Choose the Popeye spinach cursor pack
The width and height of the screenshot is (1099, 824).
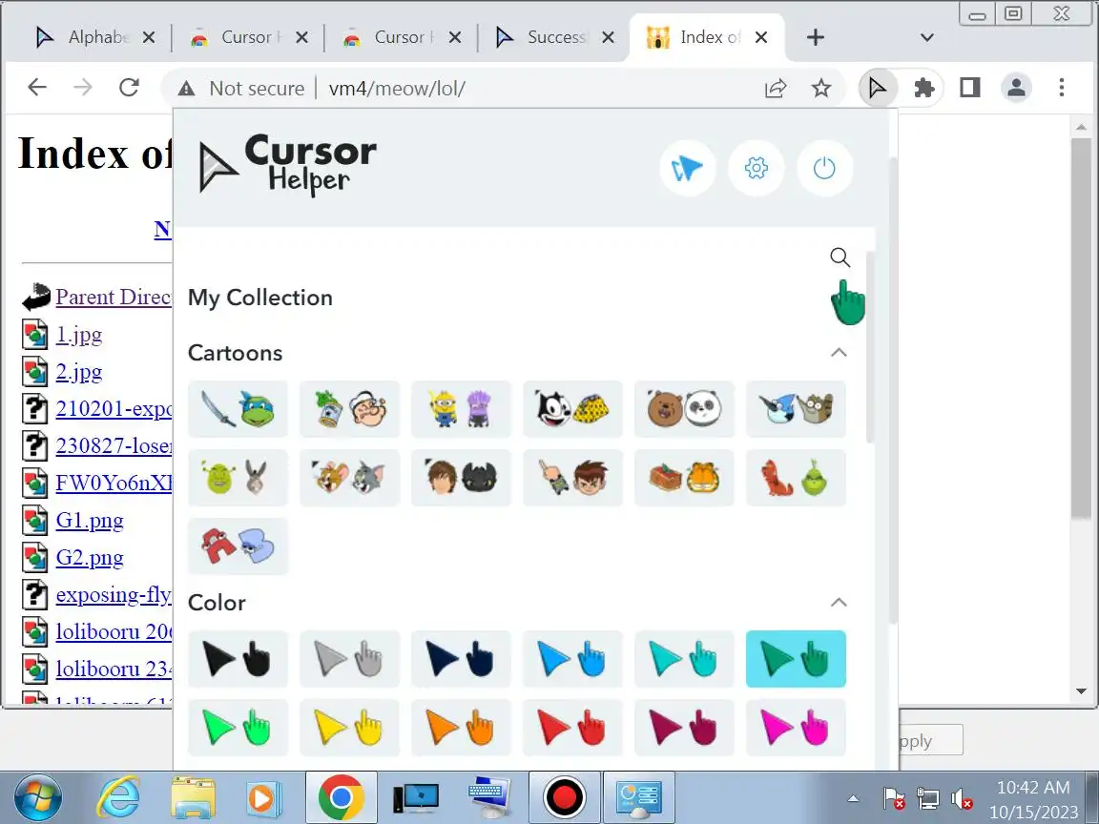349,409
